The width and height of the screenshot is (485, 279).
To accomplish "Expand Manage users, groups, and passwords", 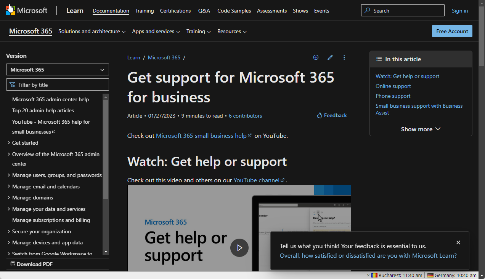I will (x=9, y=175).
